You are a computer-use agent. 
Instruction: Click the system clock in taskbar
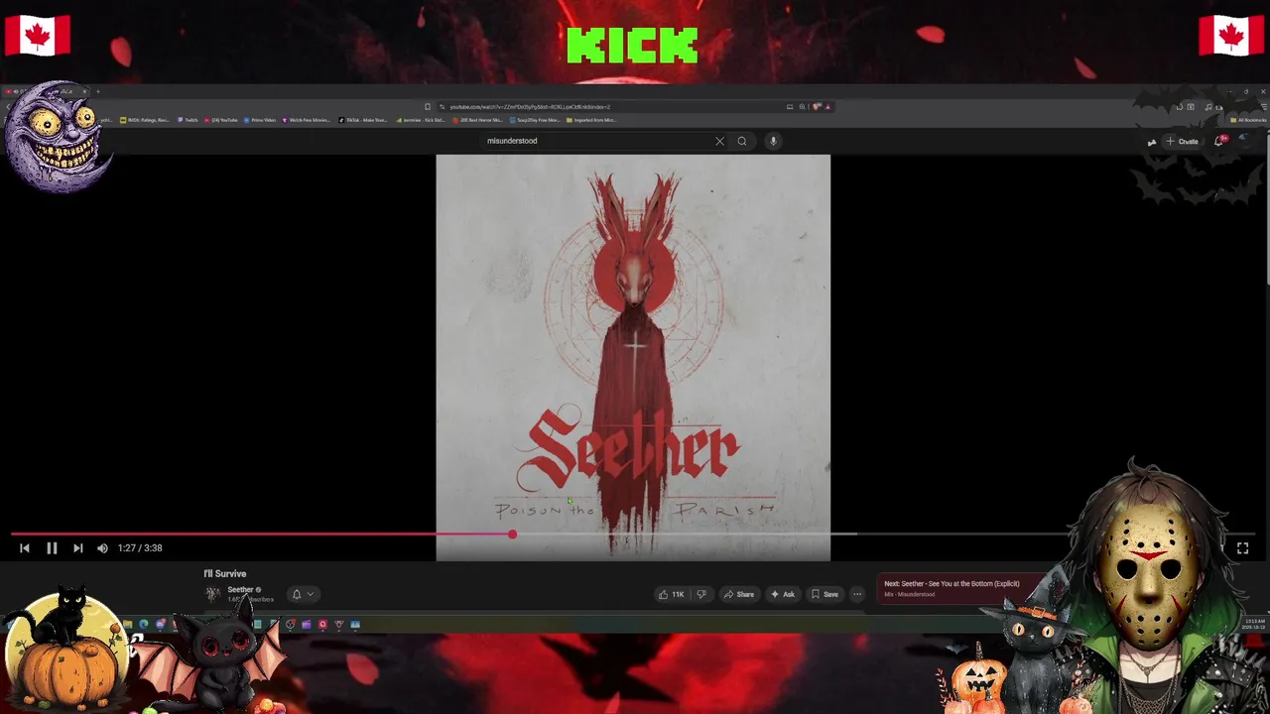[1253, 624]
